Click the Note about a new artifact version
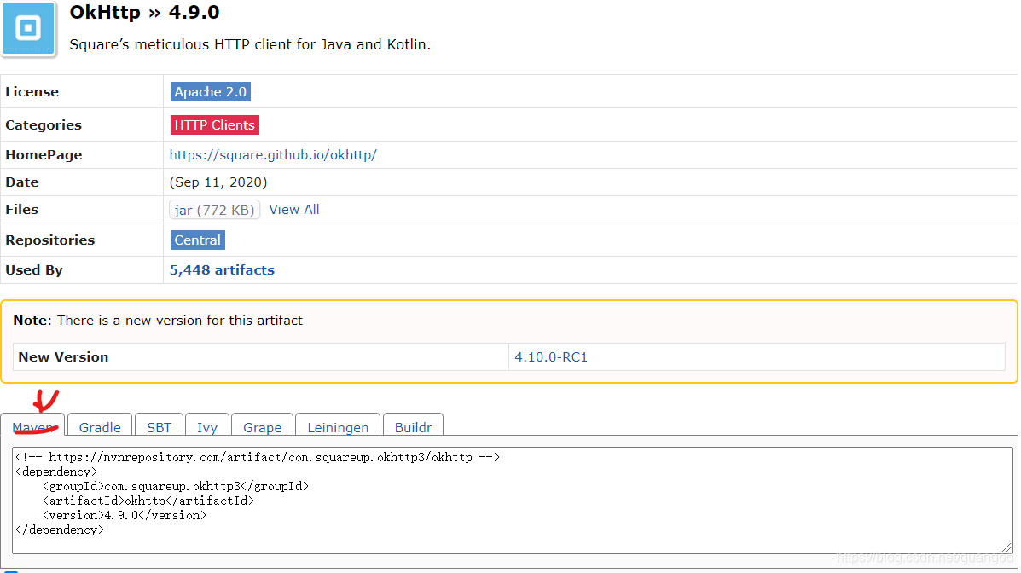The height and width of the screenshot is (573, 1021). coord(158,321)
